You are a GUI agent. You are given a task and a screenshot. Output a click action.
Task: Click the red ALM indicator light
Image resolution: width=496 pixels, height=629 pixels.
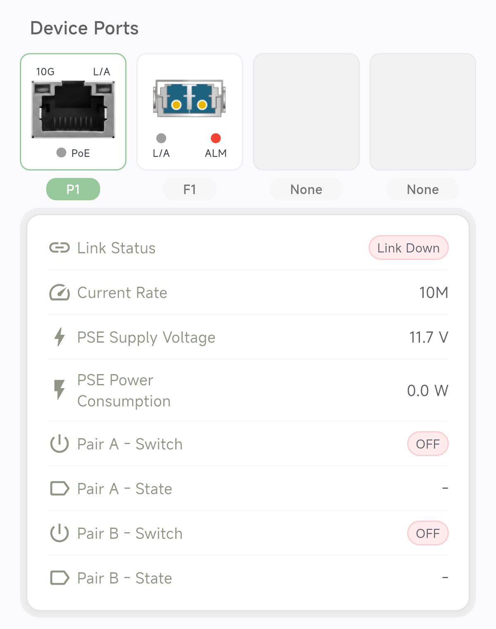coord(216,138)
